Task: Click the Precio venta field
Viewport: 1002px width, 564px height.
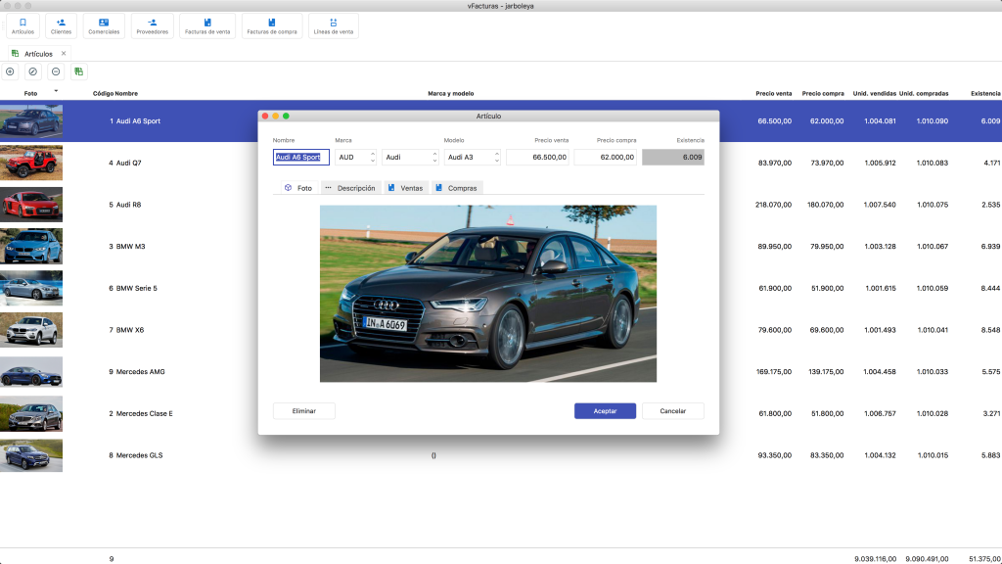Action: click(537, 158)
